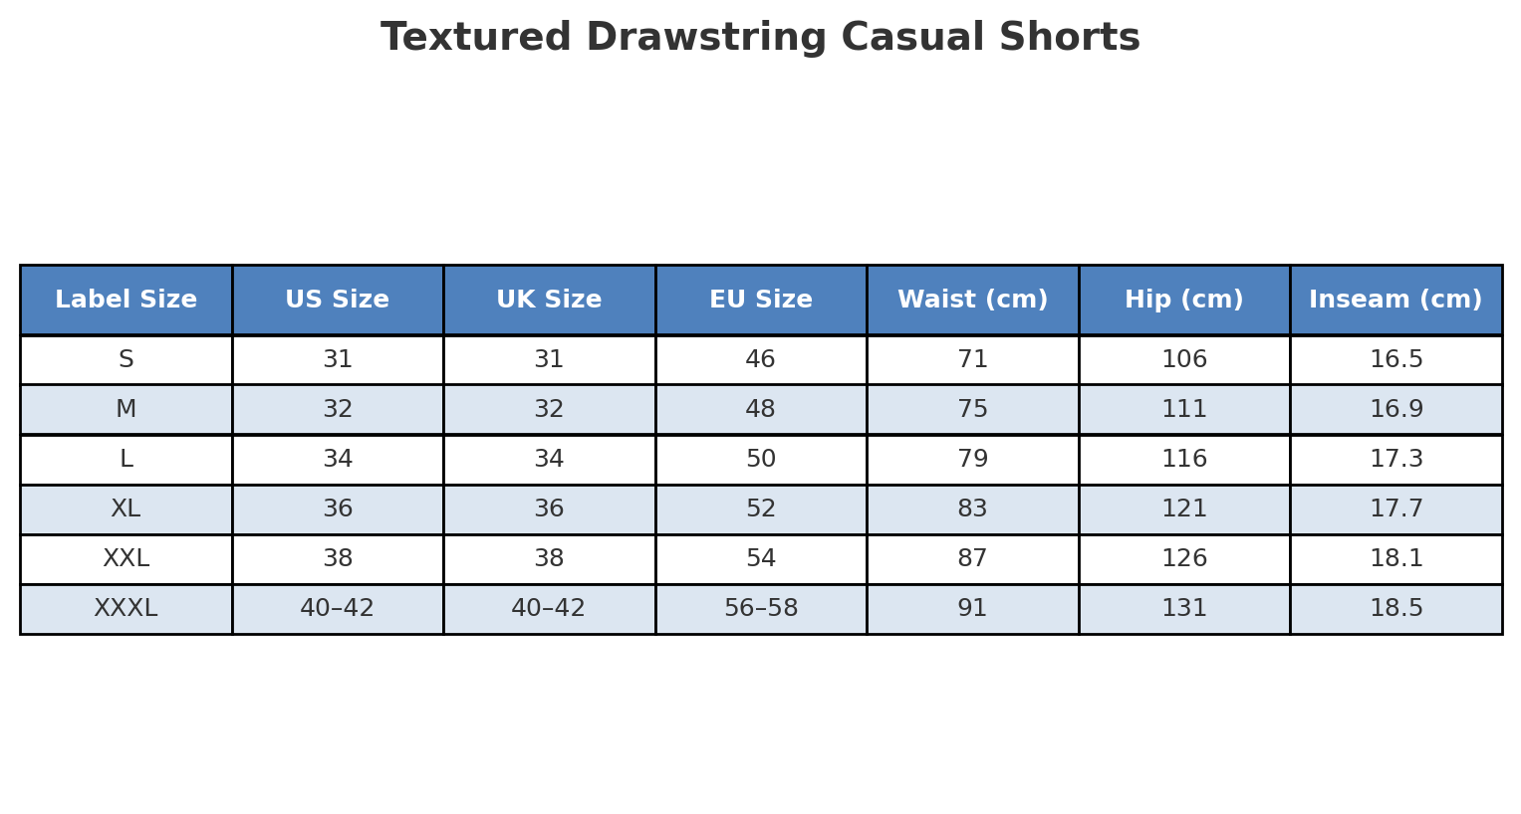Click the XL label size cell

coord(126,509)
